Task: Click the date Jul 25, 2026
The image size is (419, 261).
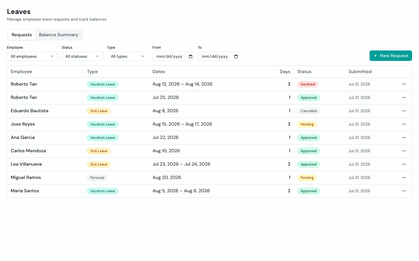Action: [166, 97]
